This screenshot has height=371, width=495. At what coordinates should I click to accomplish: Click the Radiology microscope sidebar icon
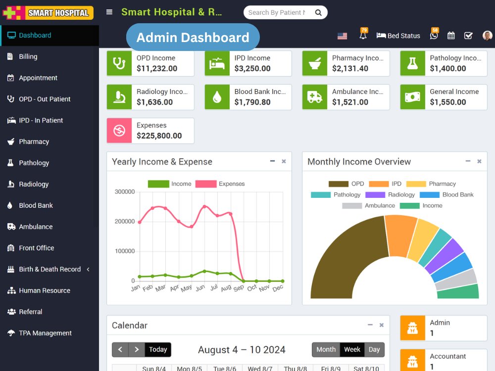point(11,184)
